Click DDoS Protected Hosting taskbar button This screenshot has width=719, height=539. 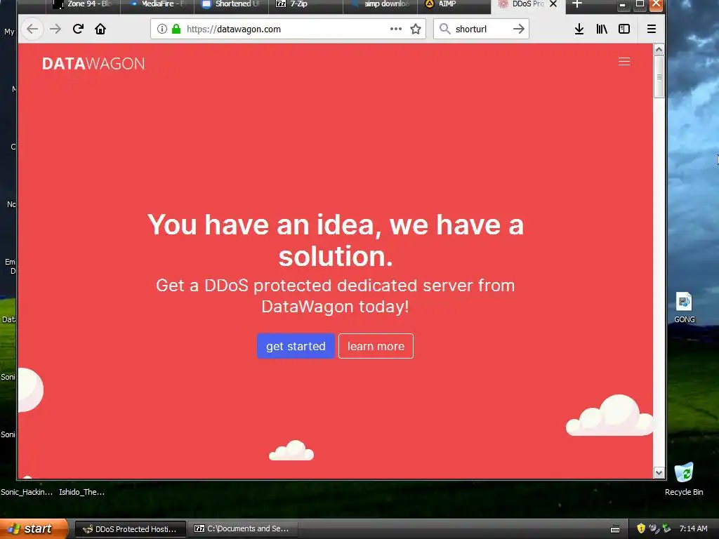pos(130,529)
